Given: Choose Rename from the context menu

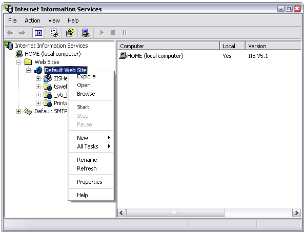Looking at the screenshot, I should (91, 160).
